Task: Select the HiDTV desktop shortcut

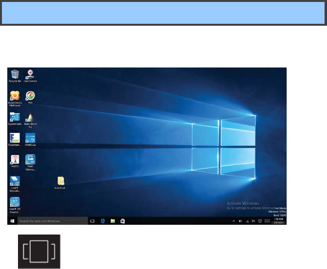Action: (15, 161)
